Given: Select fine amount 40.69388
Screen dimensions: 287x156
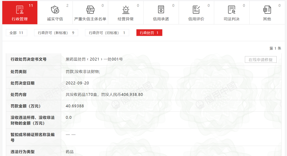Looking at the screenshot, I should coord(75,106).
